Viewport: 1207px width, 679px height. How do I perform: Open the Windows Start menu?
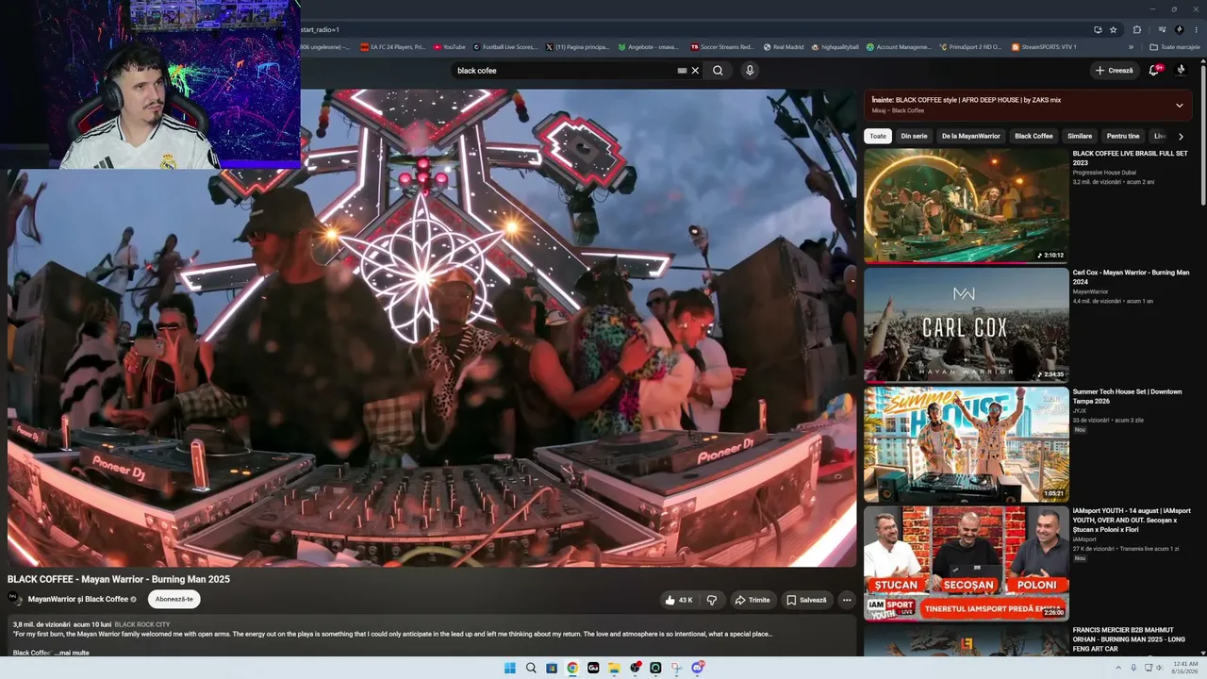pos(510,668)
